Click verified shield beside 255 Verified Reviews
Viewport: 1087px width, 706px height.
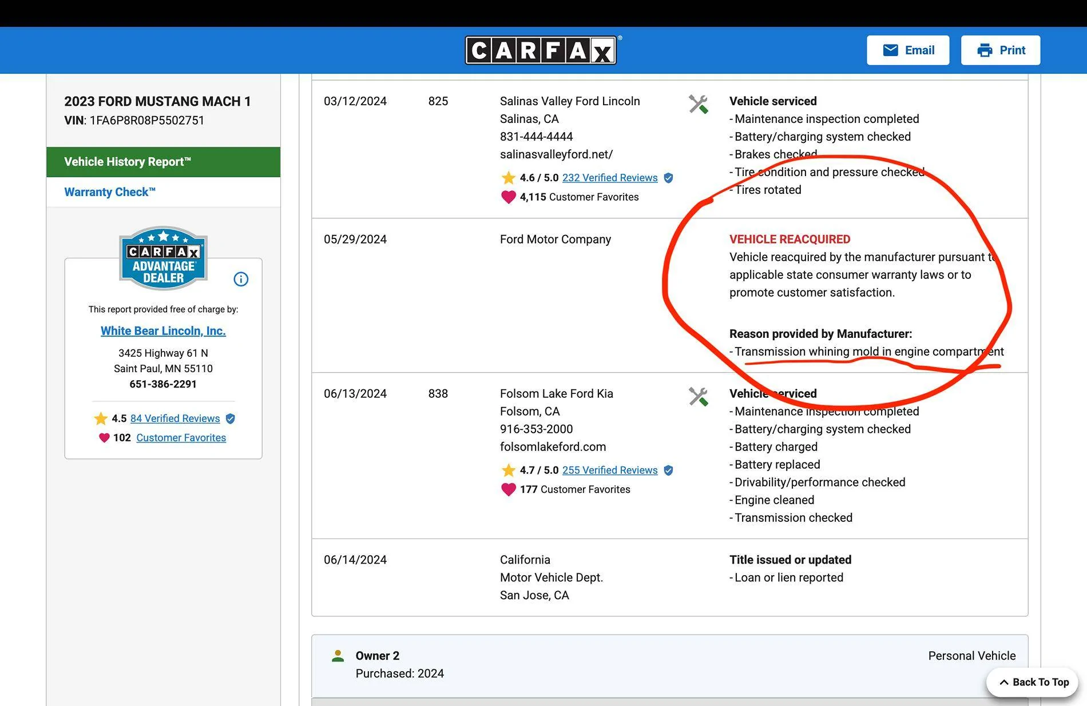point(668,470)
